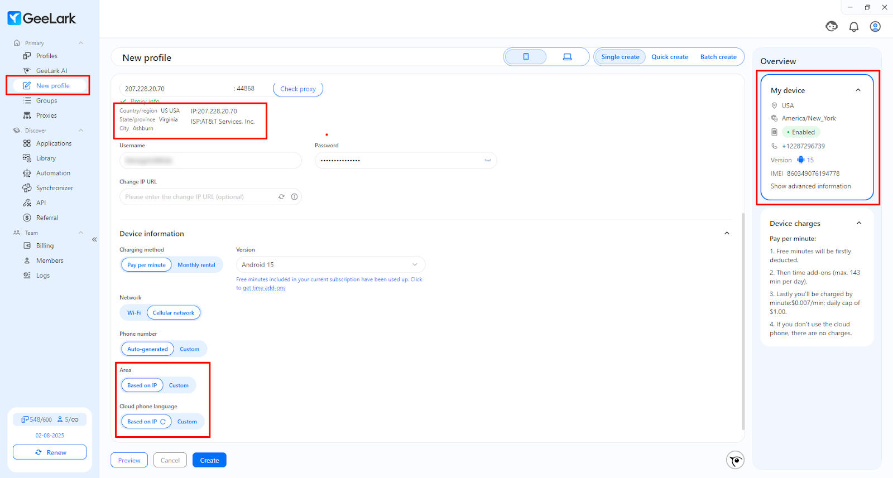
Task: Select Custom phone number option
Action: pos(189,349)
